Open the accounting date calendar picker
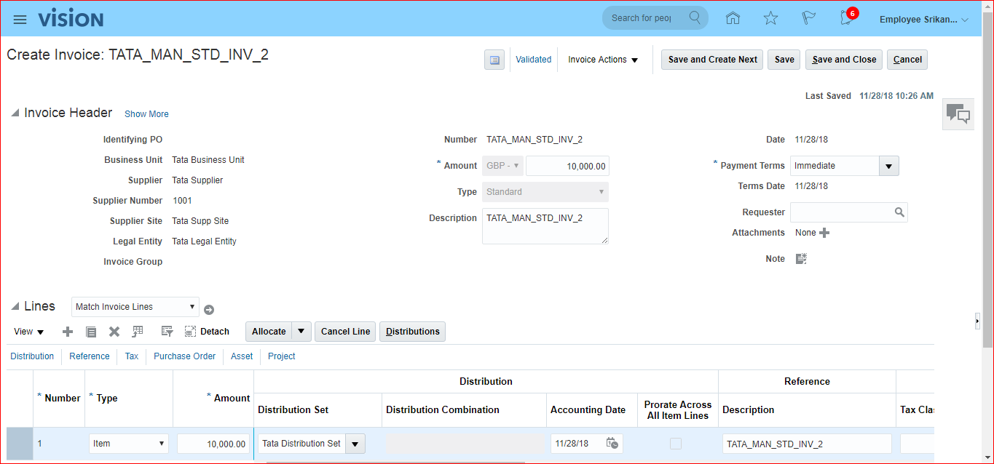 pyautogui.click(x=612, y=444)
